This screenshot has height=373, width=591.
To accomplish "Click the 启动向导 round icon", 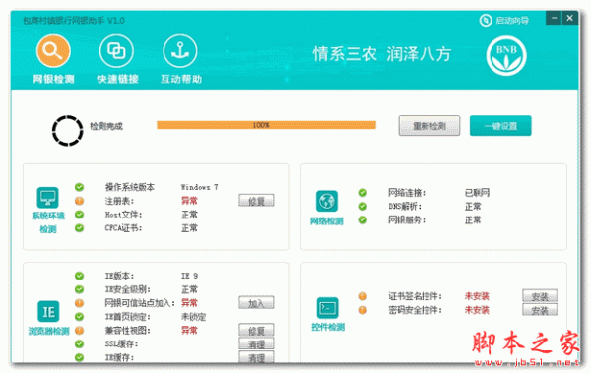I will (x=486, y=20).
